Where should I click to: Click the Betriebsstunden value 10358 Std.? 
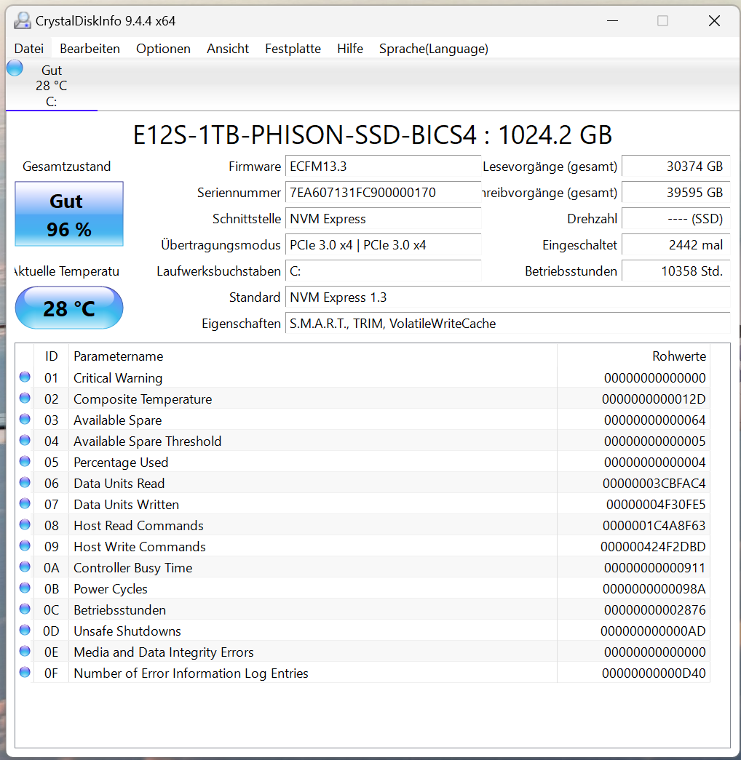pyautogui.click(x=675, y=271)
